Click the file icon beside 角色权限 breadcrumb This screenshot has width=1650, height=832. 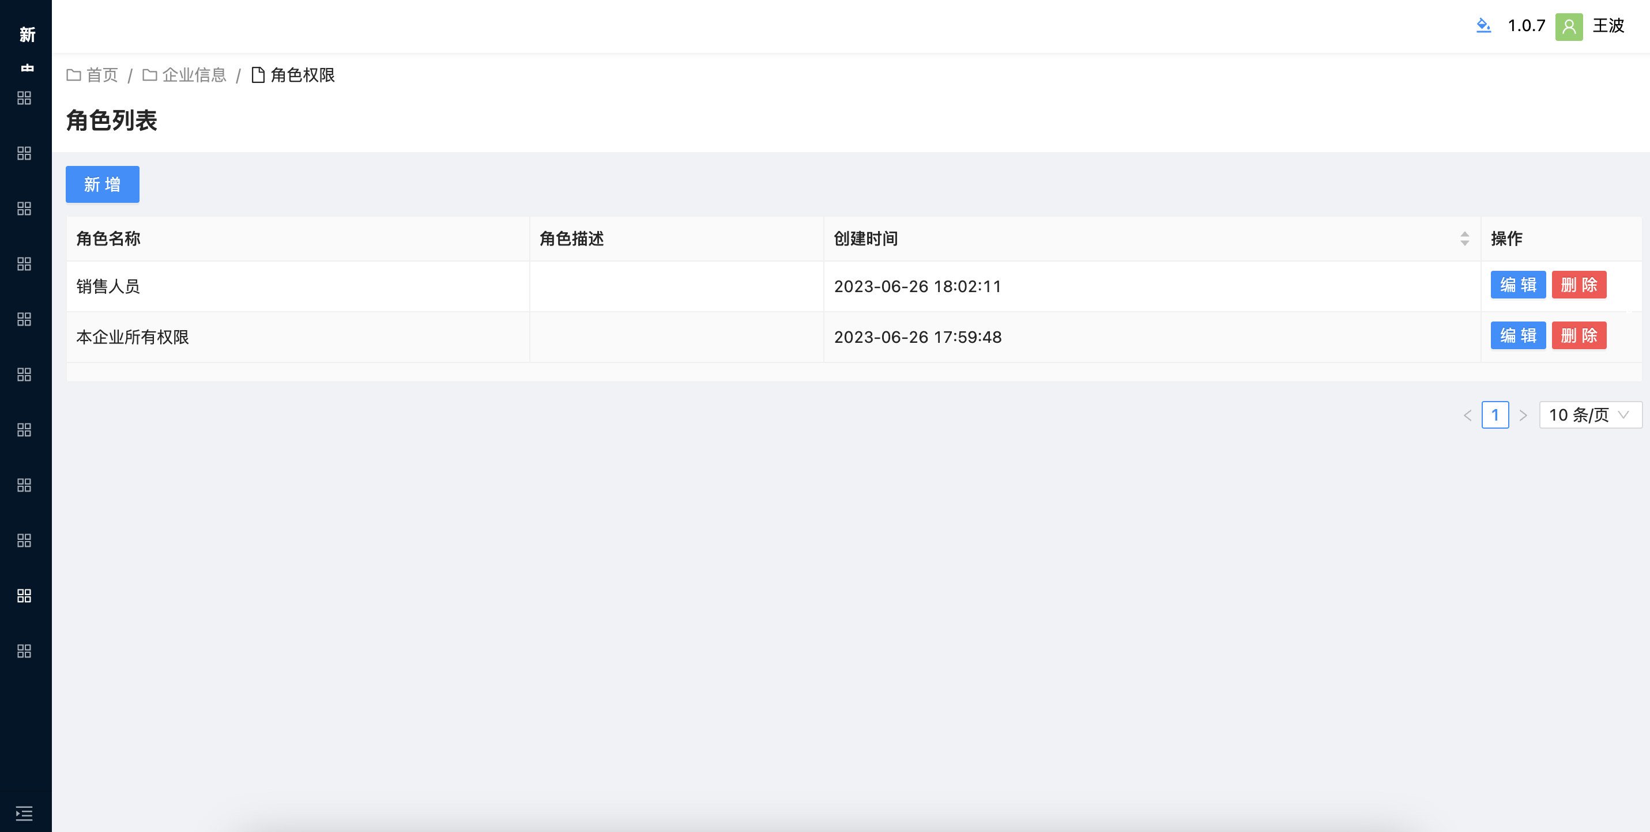click(x=258, y=75)
